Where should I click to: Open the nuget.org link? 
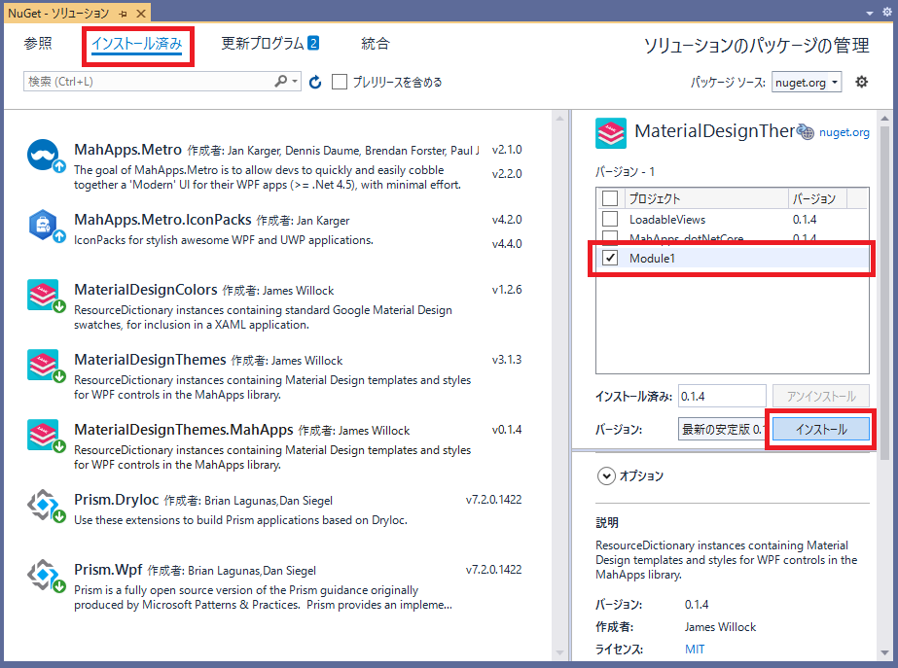click(x=844, y=132)
